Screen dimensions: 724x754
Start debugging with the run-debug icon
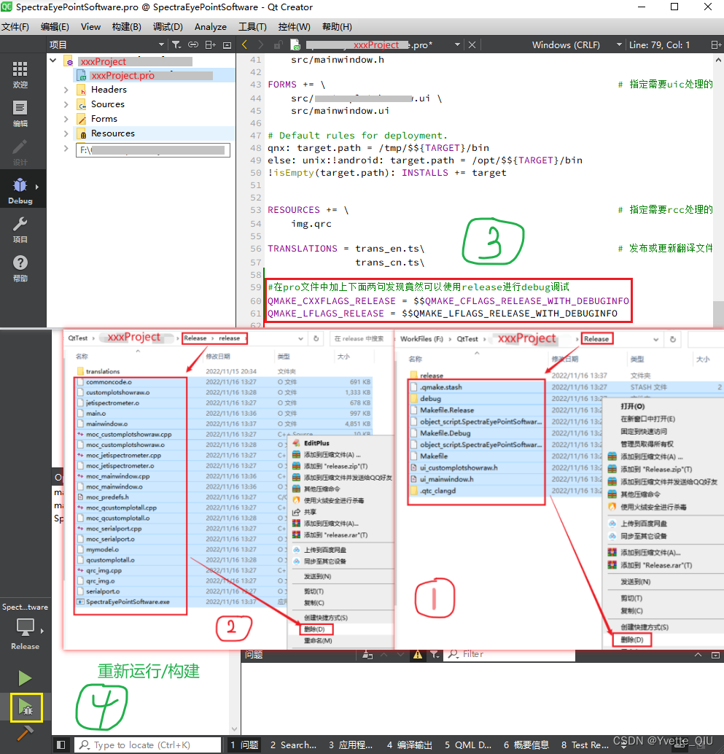26,707
